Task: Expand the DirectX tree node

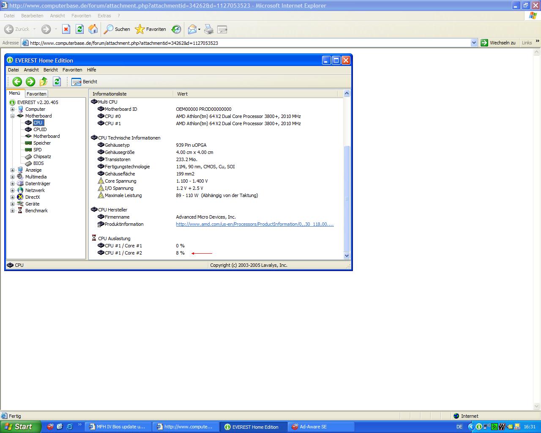Action: coord(12,197)
